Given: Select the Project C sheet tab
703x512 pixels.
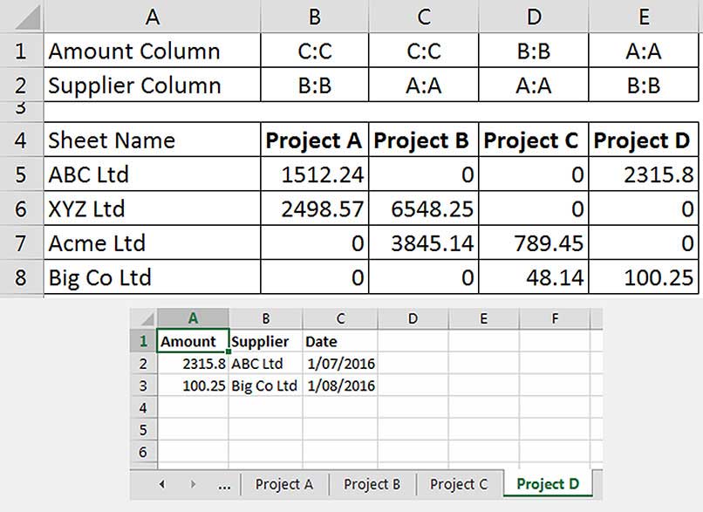Looking at the screenshot, I should coord(459,484).
